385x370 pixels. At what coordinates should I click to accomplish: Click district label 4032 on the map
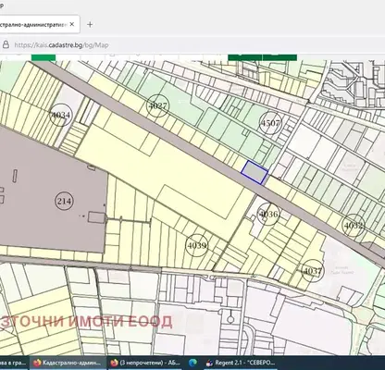pyautogui.click(x=354, y=226)
